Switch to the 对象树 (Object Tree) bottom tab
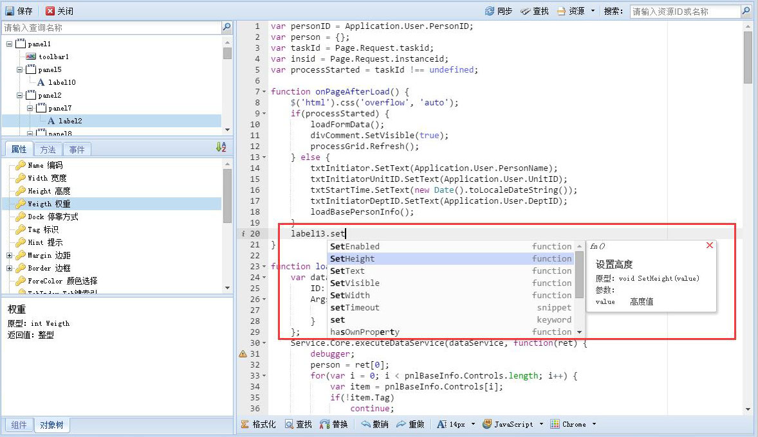The height and width of the screenshot is (437, 758). coord(51,425)
